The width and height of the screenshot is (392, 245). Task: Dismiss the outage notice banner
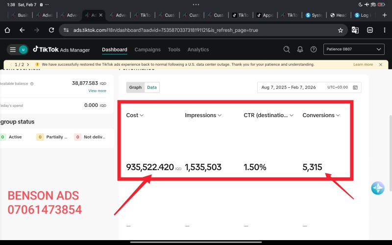(381, 65)
